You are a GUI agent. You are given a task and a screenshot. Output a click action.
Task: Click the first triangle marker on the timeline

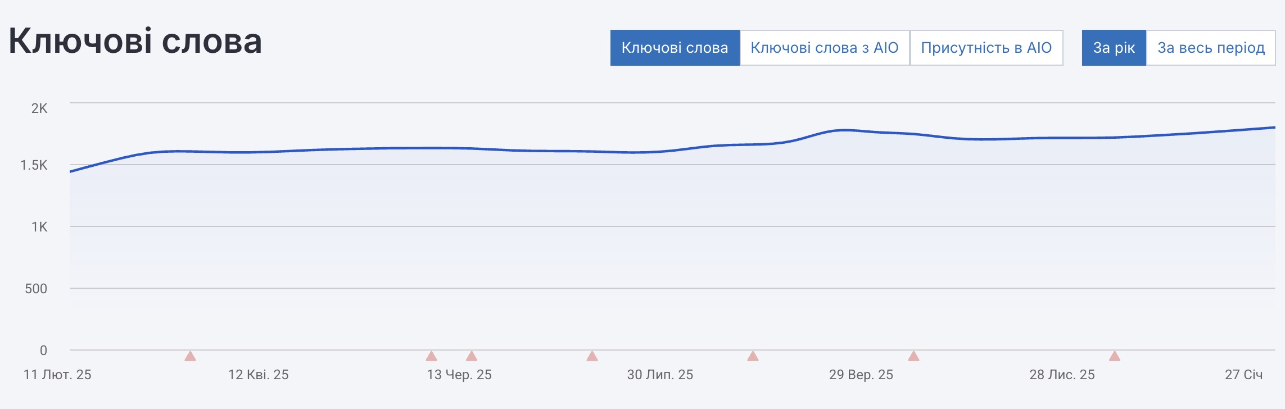[190, 356]
